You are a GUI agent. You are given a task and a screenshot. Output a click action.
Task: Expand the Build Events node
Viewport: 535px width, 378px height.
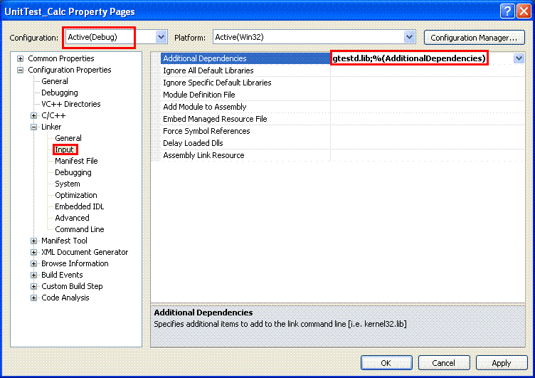[x=33, y=275]
